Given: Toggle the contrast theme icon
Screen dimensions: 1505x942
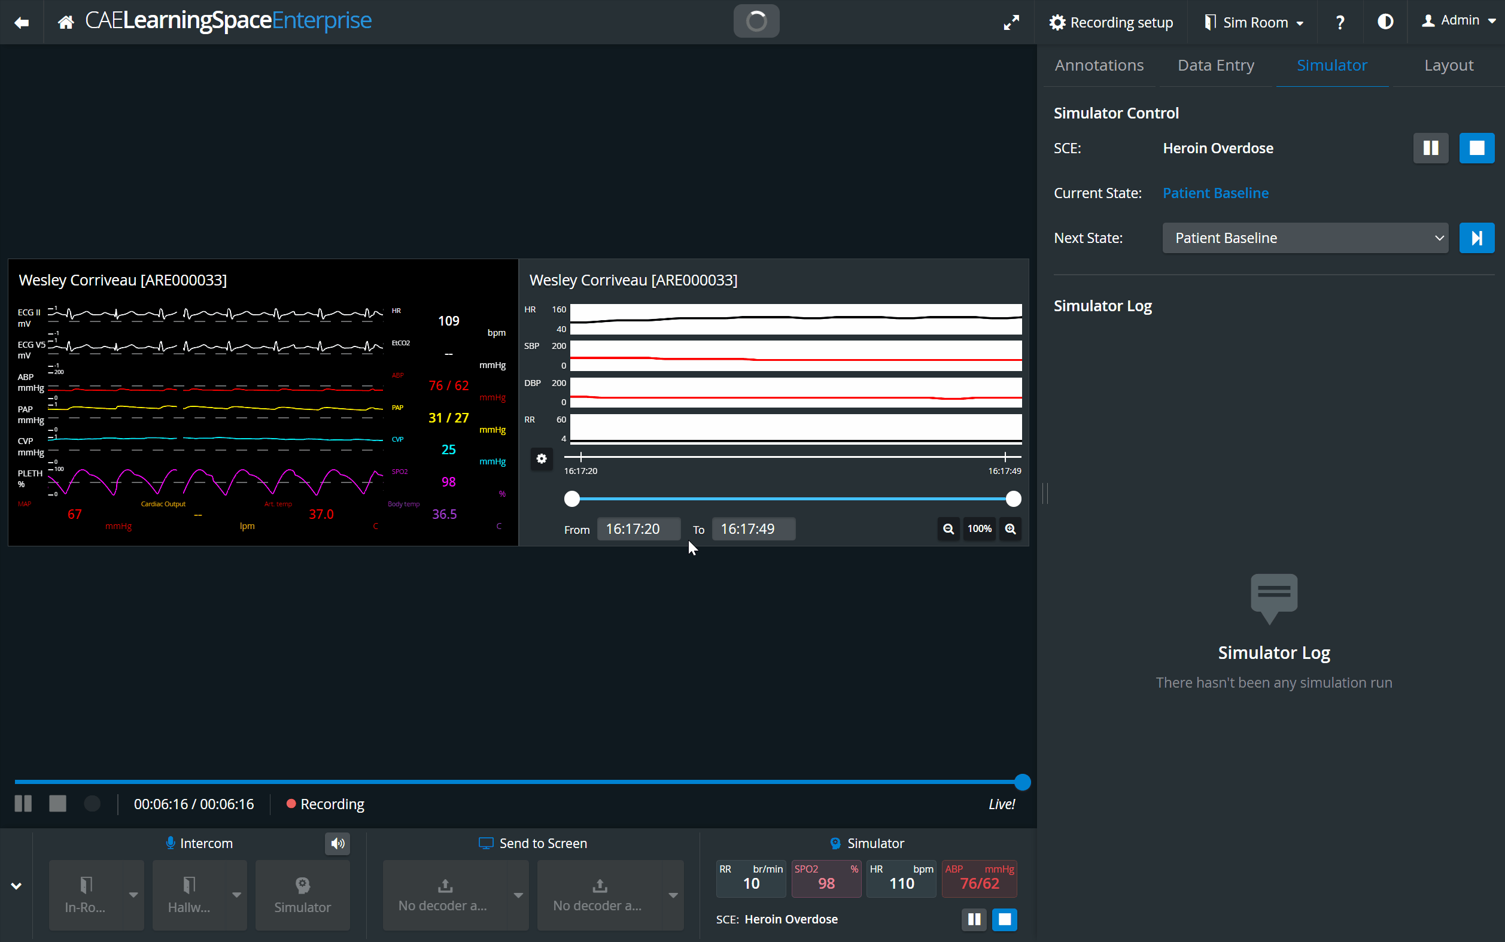Looking at the screenshot, I should tap(1385, 22).
